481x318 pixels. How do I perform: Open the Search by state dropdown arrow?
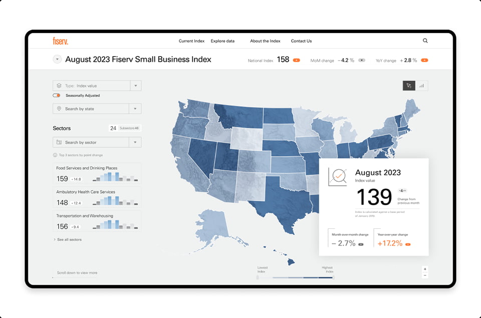pyautogui.click(x=135, y=109)
